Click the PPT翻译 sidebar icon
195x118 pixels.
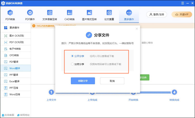(x=6, y=75)
